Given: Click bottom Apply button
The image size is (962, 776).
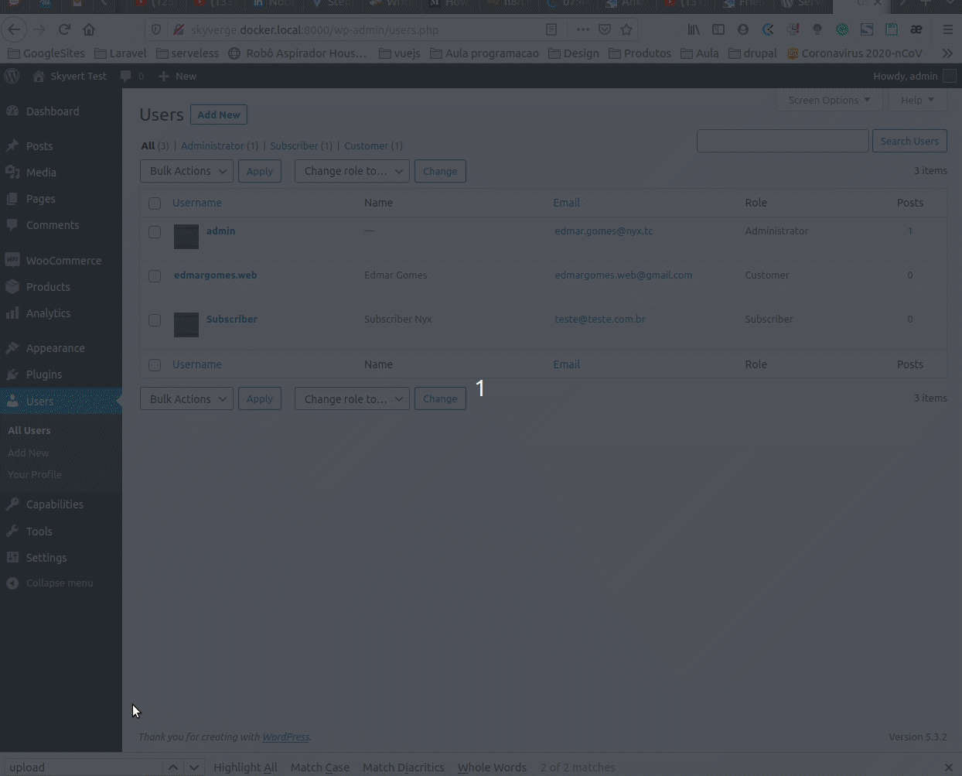Looking at the screenshot, I should (260, 399).
